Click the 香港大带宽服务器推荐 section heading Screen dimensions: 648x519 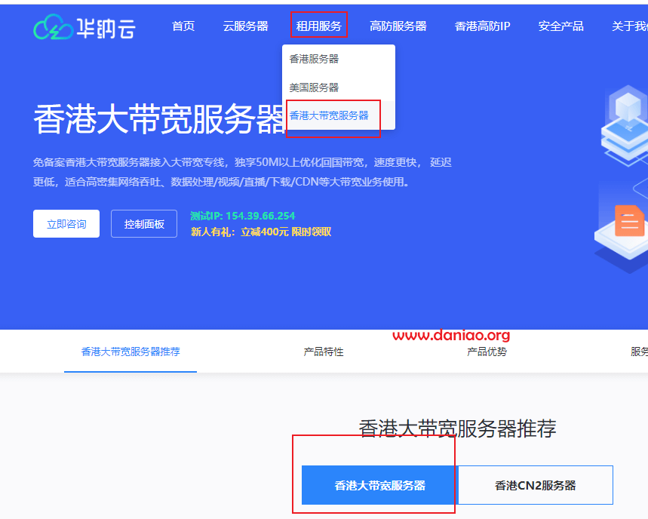tap(457, 428)
